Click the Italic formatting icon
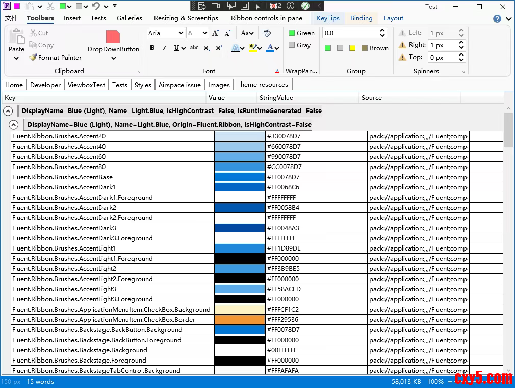This screenshot has width=515, height=388. coord(164,48)
